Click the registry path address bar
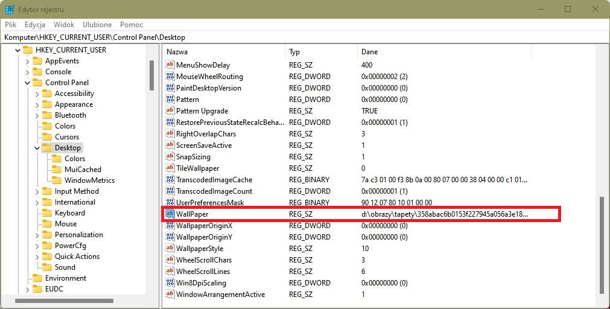The image size is (610, 309). (305, 37)
